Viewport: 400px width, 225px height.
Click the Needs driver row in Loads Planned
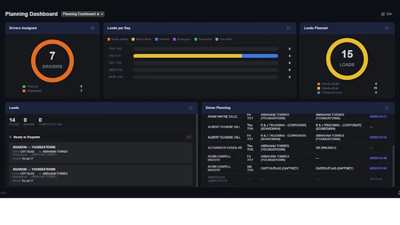point(347,88)
